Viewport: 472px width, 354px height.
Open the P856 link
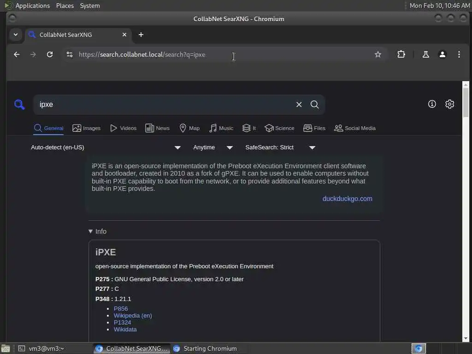(x=121, y=308)
